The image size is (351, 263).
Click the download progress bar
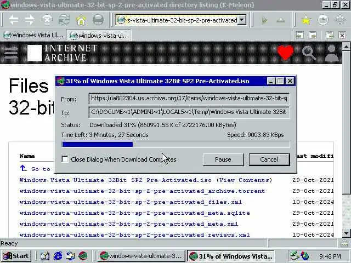tap(175, 144)
